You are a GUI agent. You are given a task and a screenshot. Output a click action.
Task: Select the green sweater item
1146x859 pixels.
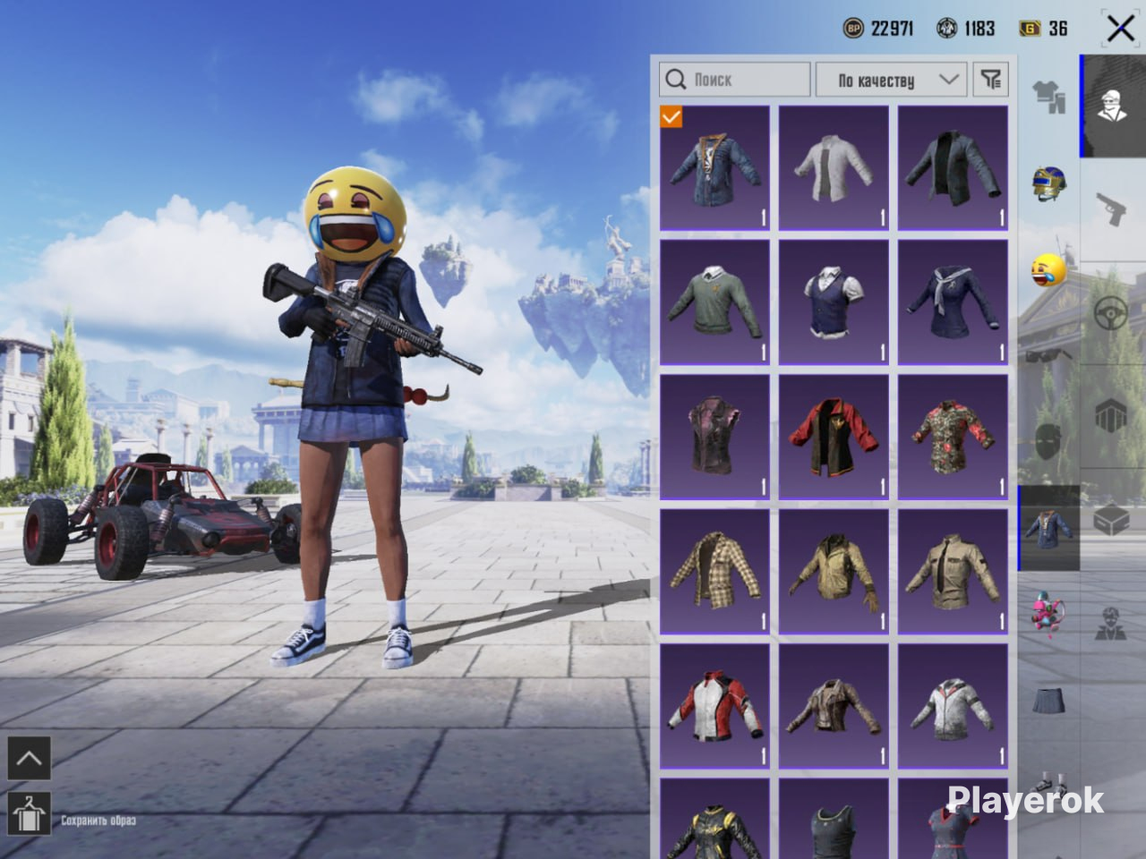(x=714, y=302)
